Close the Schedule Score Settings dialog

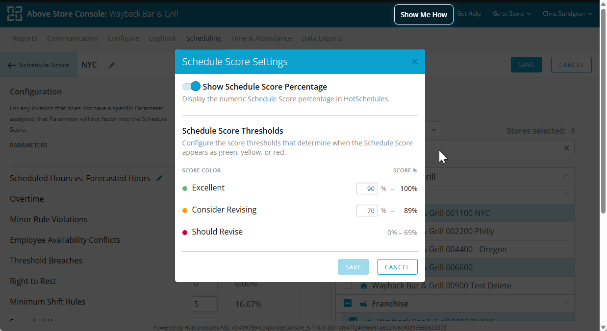(414, 62)
